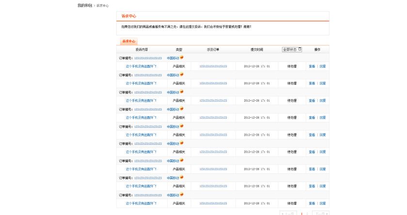Click the 操作 column header
This screenshot has width=407, height=215.
coord(317,49)
